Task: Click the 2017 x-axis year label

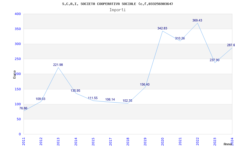Action: pyautogui.click(x=110, y=141)
